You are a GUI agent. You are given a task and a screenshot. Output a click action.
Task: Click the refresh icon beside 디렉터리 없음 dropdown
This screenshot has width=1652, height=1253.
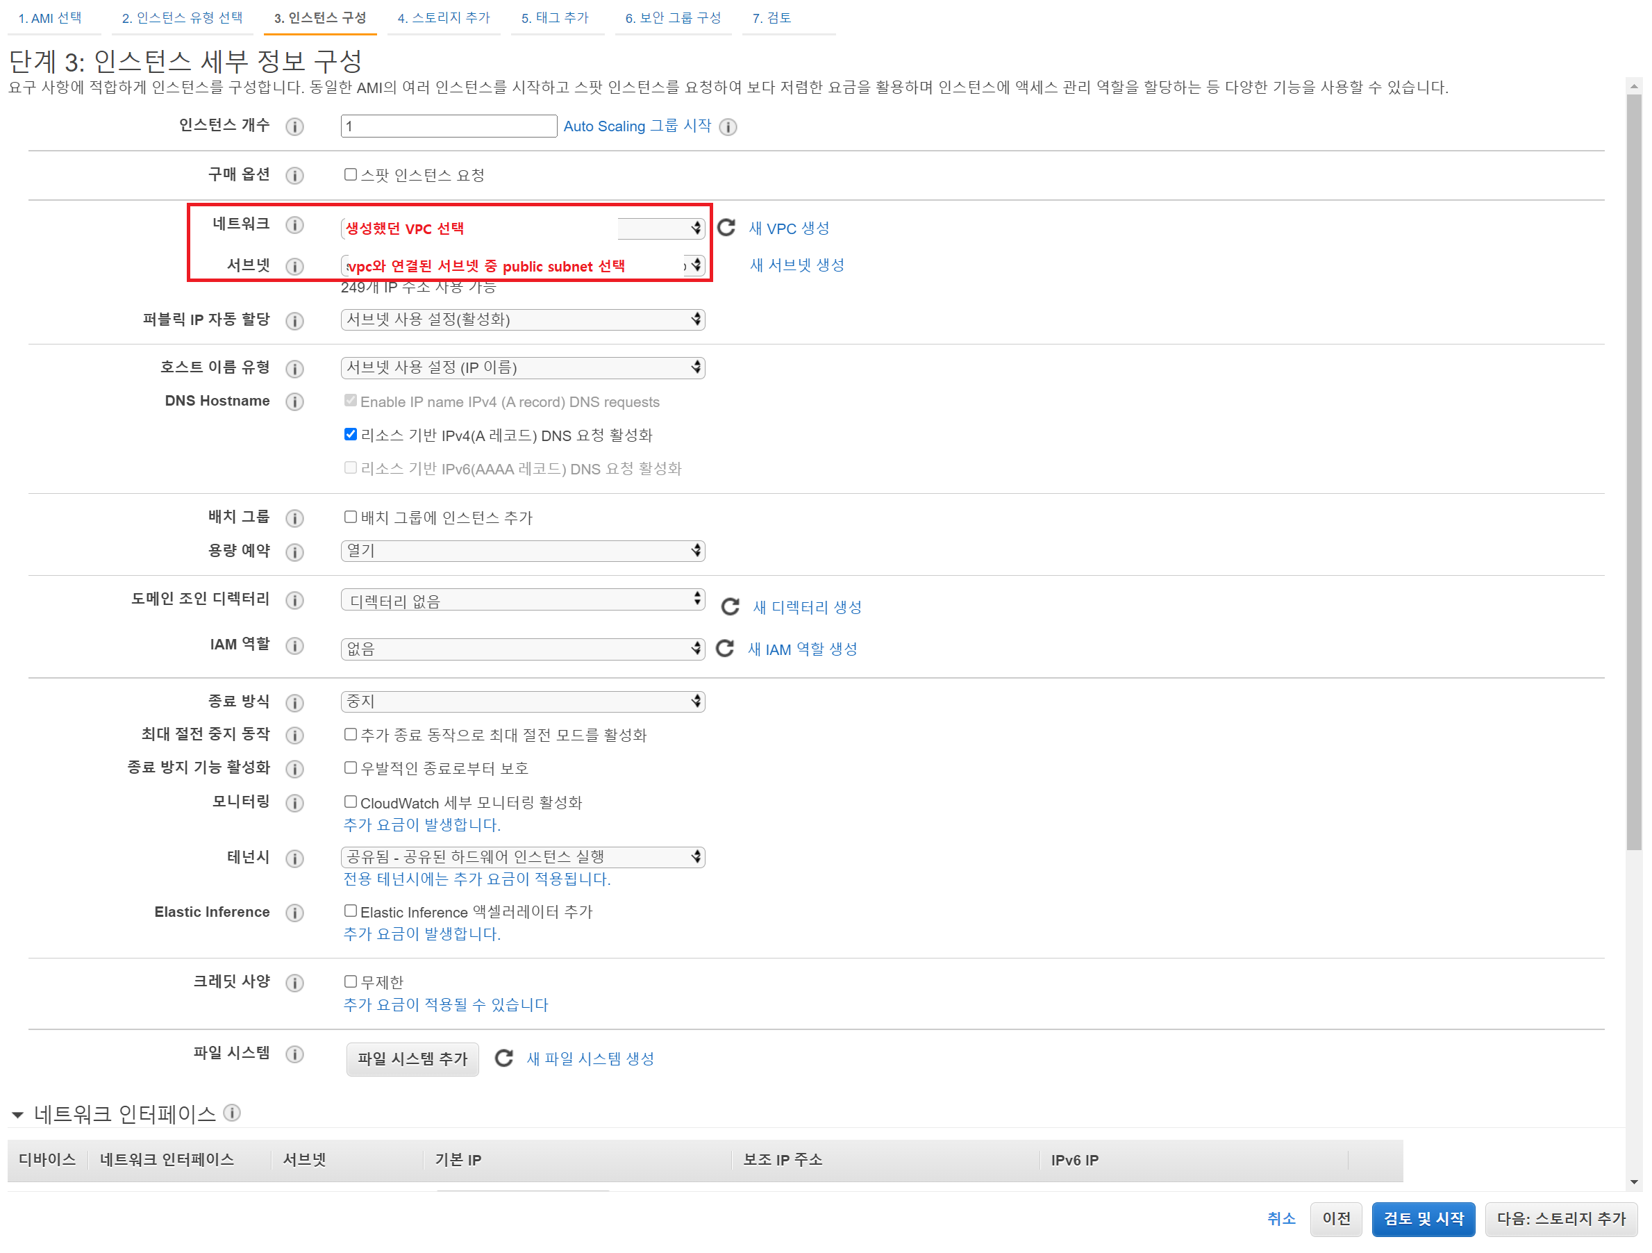click(x=730, y=606)
